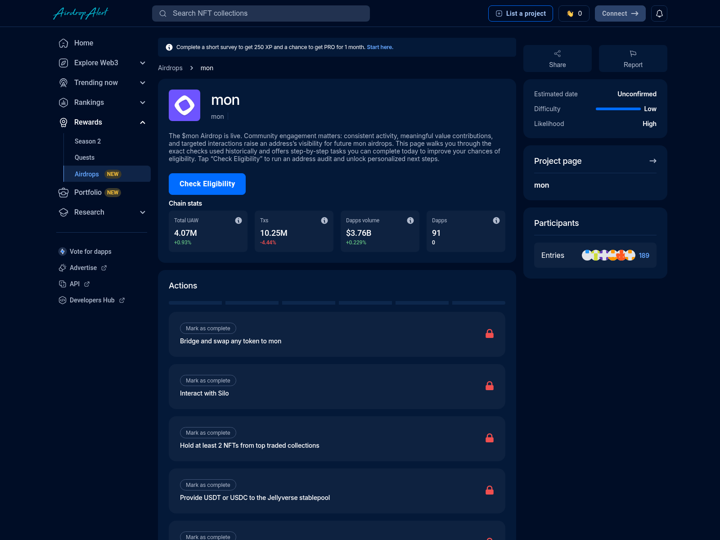Screen dimensions: 720x540
Task: Click the Check Eligibility button
Action: [x=207, y=184]
